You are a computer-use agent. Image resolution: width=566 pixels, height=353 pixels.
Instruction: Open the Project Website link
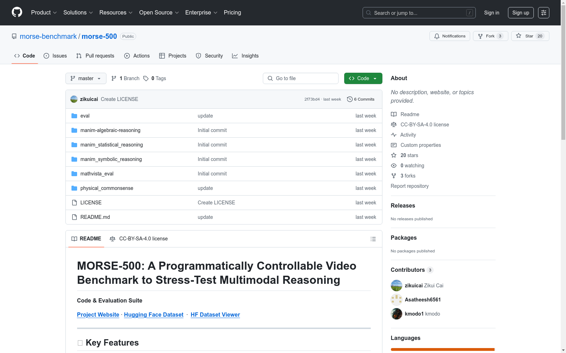pos(98,315)
